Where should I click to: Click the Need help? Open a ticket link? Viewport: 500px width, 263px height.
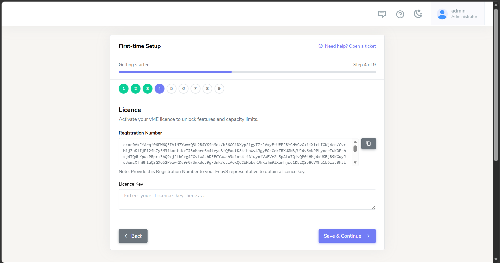tap(347, 46)
